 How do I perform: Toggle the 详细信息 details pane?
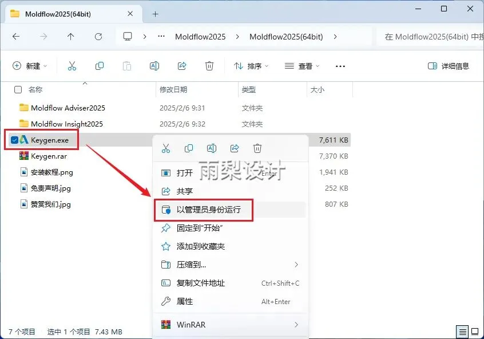(x=448, y=66)
